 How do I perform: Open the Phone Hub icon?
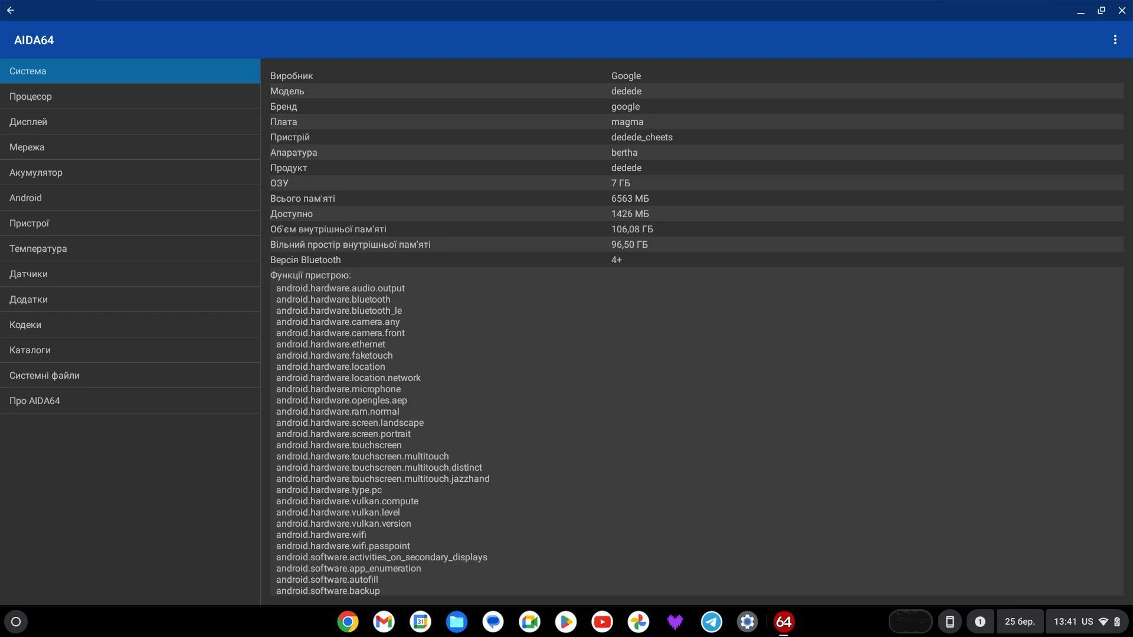point(949,622)
